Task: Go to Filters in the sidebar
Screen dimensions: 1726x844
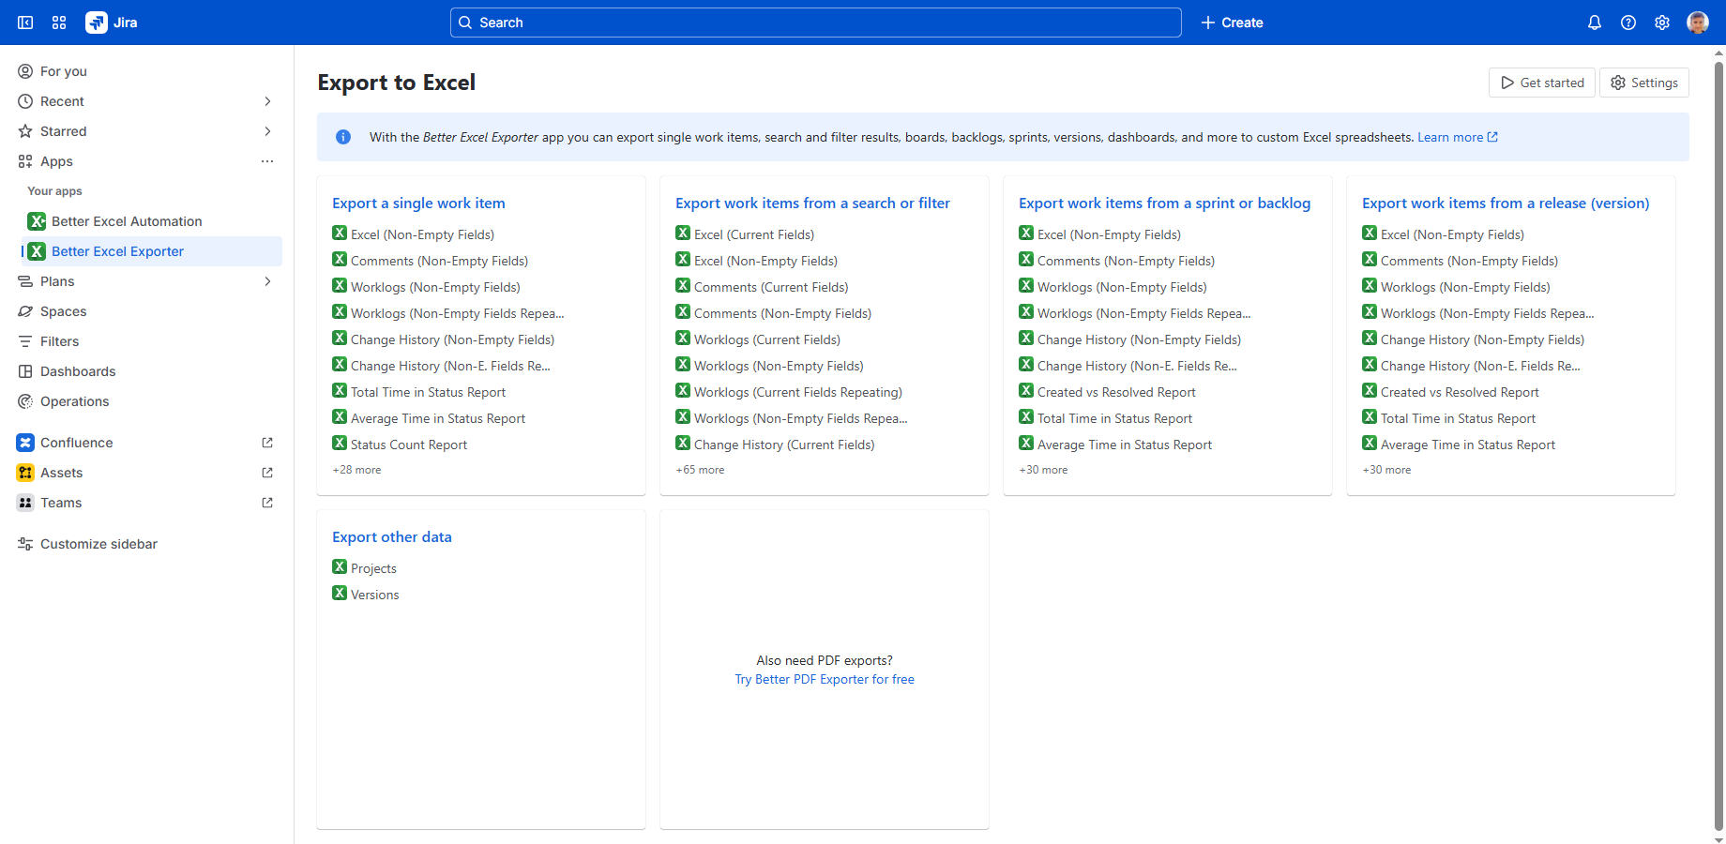Action: 59,341
